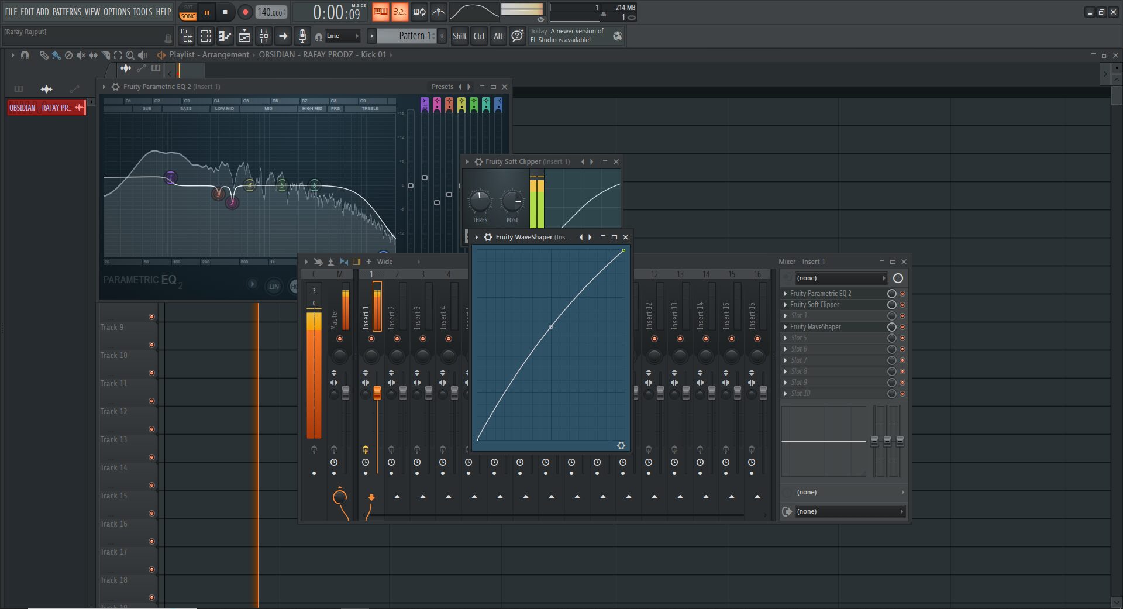Expand Fruity Soft Clipper slot menu arrow
The width and height of the screenshot is (1123, 609).
tap(786, 305)
